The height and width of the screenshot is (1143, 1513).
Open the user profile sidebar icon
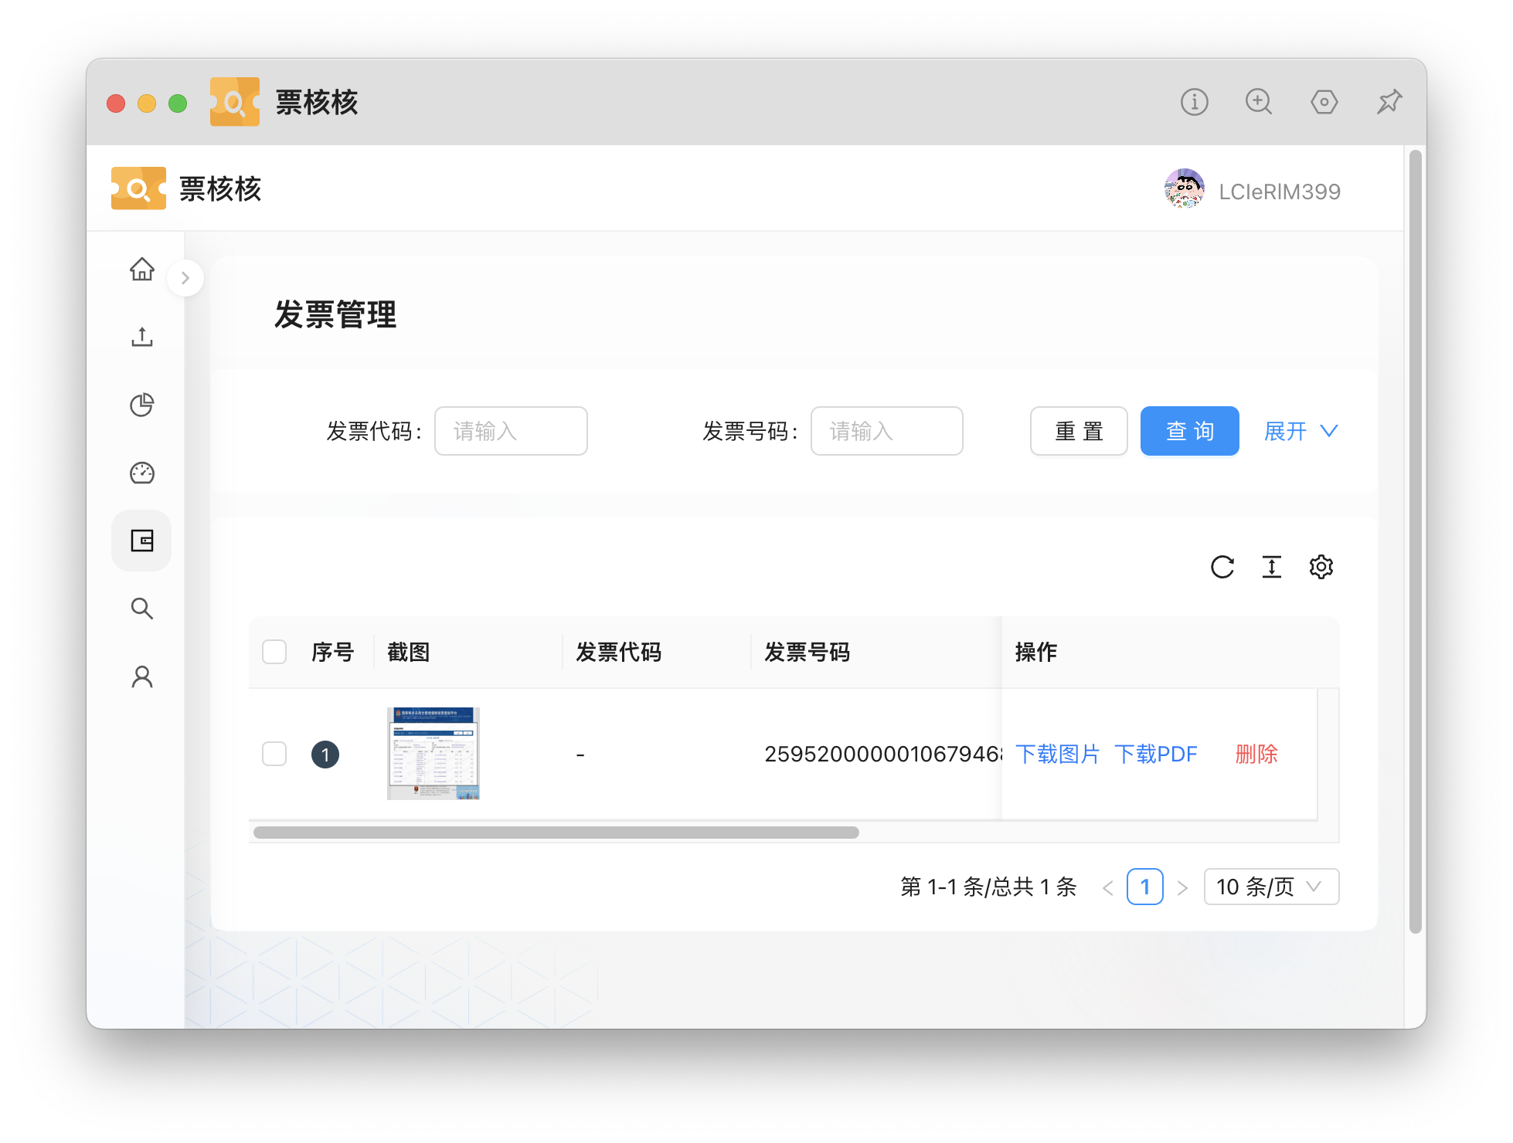point(142,677)
